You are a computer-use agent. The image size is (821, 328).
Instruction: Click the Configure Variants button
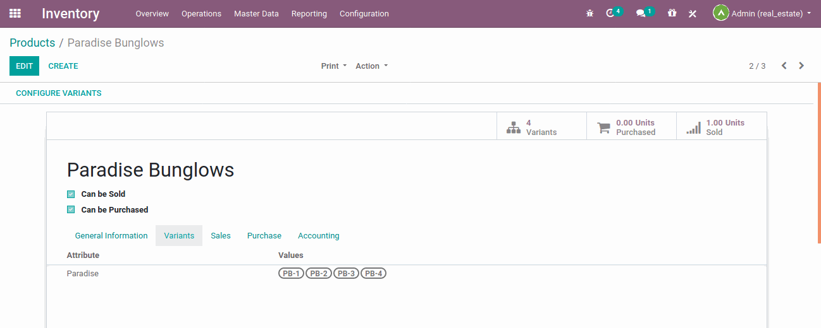(59, 93)
